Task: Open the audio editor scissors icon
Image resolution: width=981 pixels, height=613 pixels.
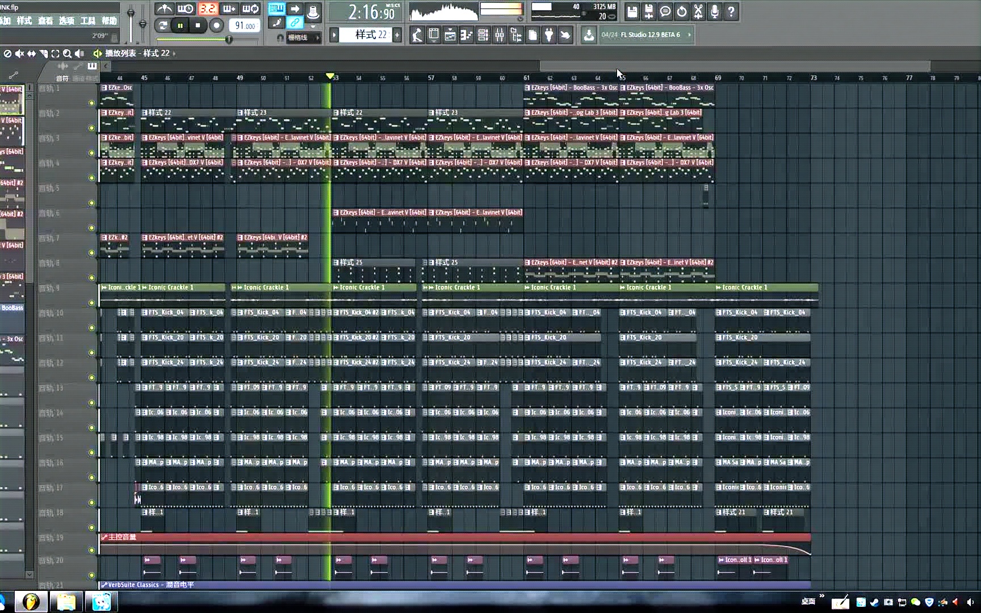Action: 698,11
